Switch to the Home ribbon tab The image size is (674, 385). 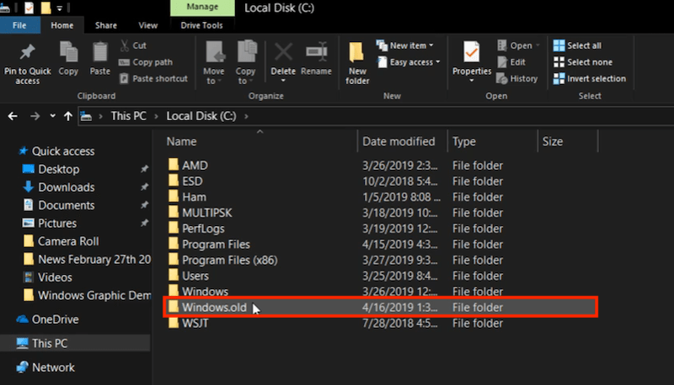click(x=62, y=25)
